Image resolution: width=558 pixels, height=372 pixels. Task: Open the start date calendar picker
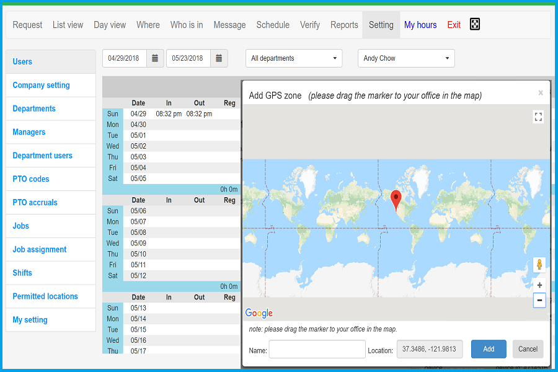pos(154,58)
